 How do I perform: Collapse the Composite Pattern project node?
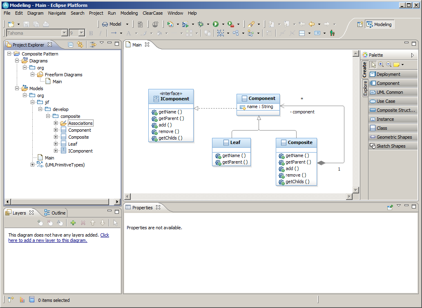(x=9, y=54)
